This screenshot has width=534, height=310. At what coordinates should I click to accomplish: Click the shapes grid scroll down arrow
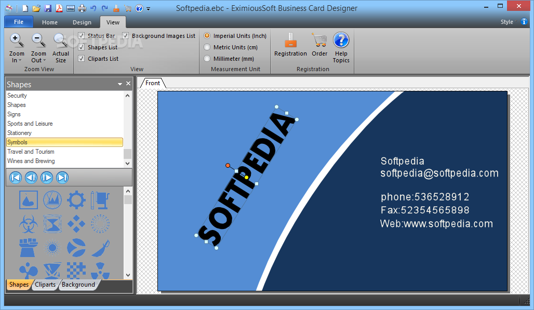(x=128, y=275)
